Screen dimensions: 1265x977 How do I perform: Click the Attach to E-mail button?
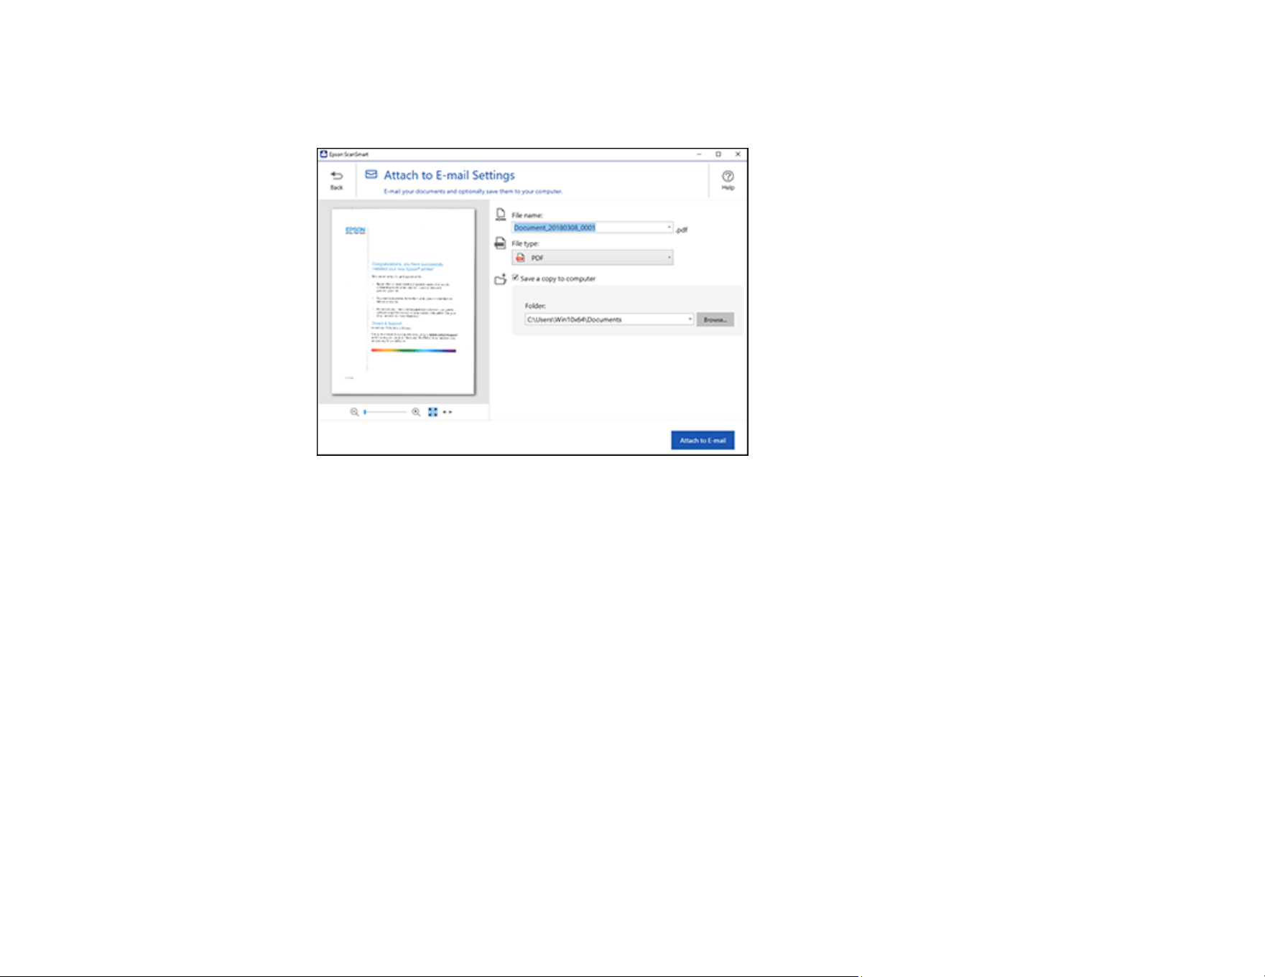click(x=703, y=440)
